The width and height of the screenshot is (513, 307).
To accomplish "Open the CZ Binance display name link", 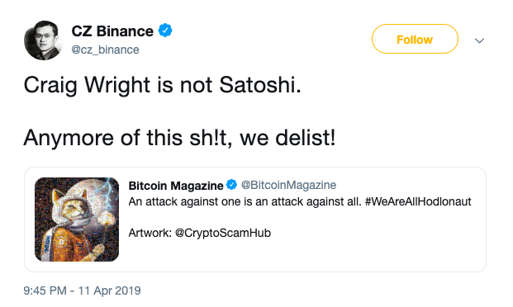I will (x=112, y=31).
